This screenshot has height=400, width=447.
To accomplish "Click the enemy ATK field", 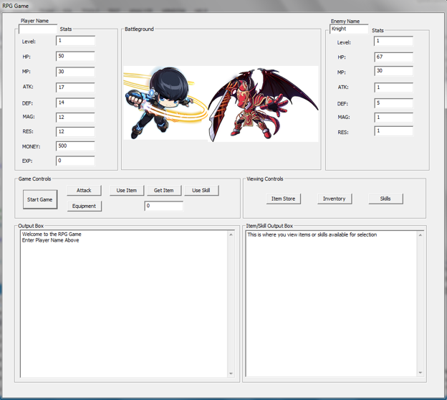I will (393, 87).
